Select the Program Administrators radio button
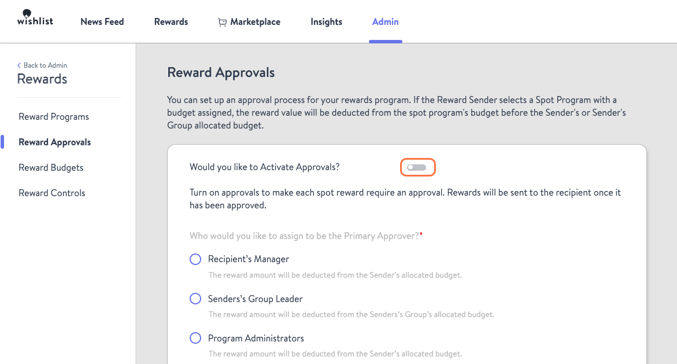 (195, 338)
